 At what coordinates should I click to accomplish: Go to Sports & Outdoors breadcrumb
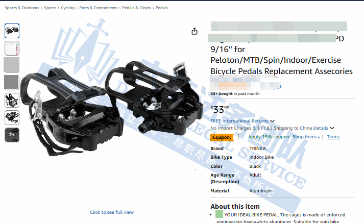tap(22, 8)
